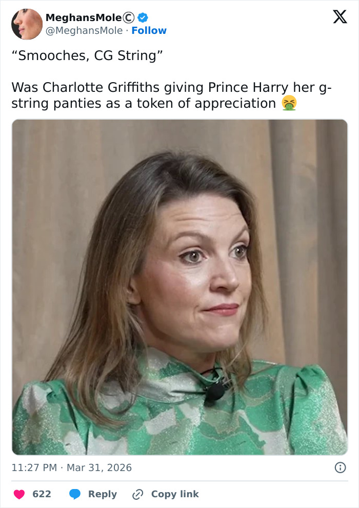This screenshot has width=359, height=508.
Task: Click the blue reply speech bubble icon
Action: click(x=75, y=494)
